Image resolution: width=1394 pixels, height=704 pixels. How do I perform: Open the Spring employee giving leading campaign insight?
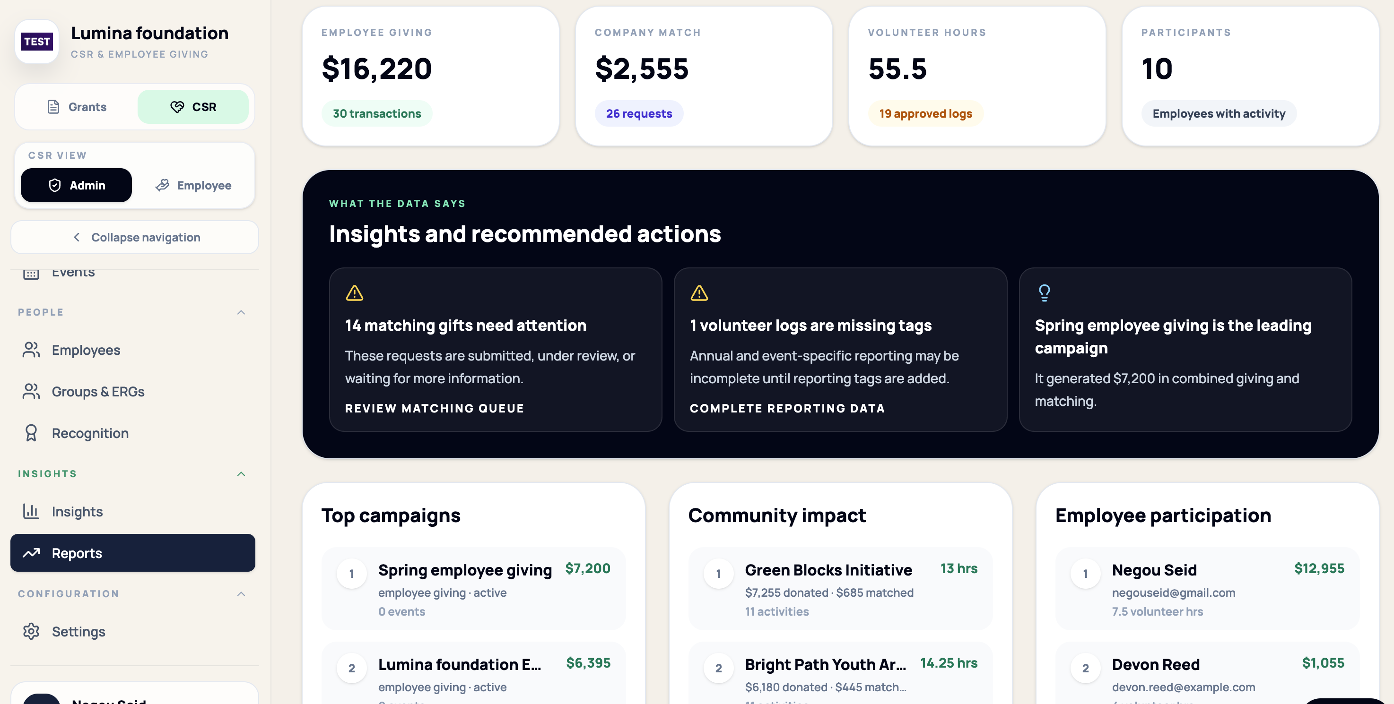(x=1185, y=349)
